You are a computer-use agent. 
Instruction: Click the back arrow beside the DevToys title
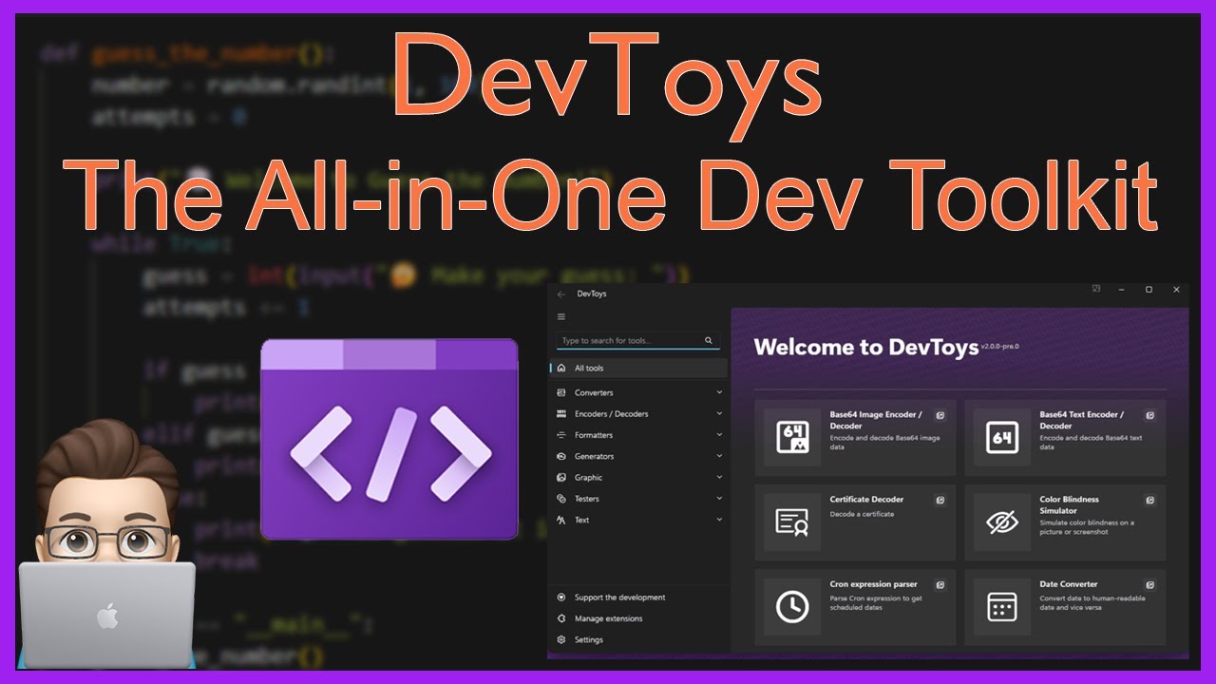[561, 294]
